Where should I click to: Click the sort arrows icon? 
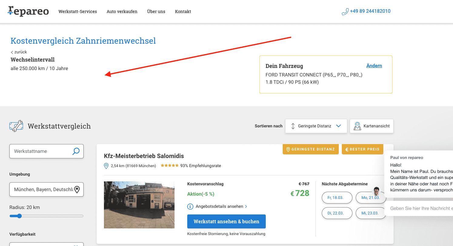pyautogui.click(x=293, y=126)
